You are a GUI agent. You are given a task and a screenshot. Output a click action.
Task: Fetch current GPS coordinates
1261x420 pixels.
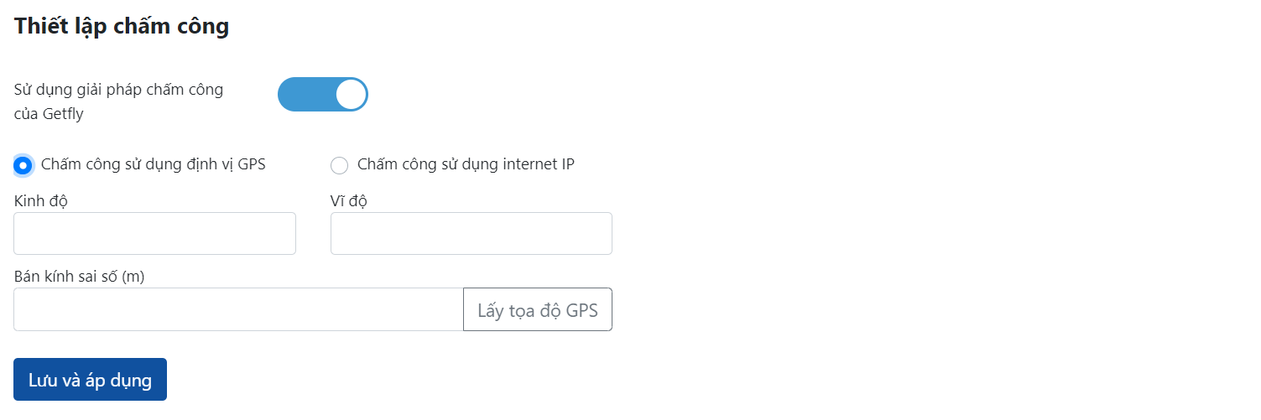click(x=537, y=309)
